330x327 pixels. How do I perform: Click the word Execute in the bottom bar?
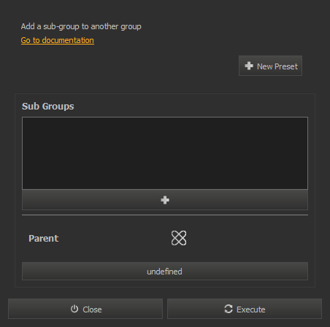(251, 309)
